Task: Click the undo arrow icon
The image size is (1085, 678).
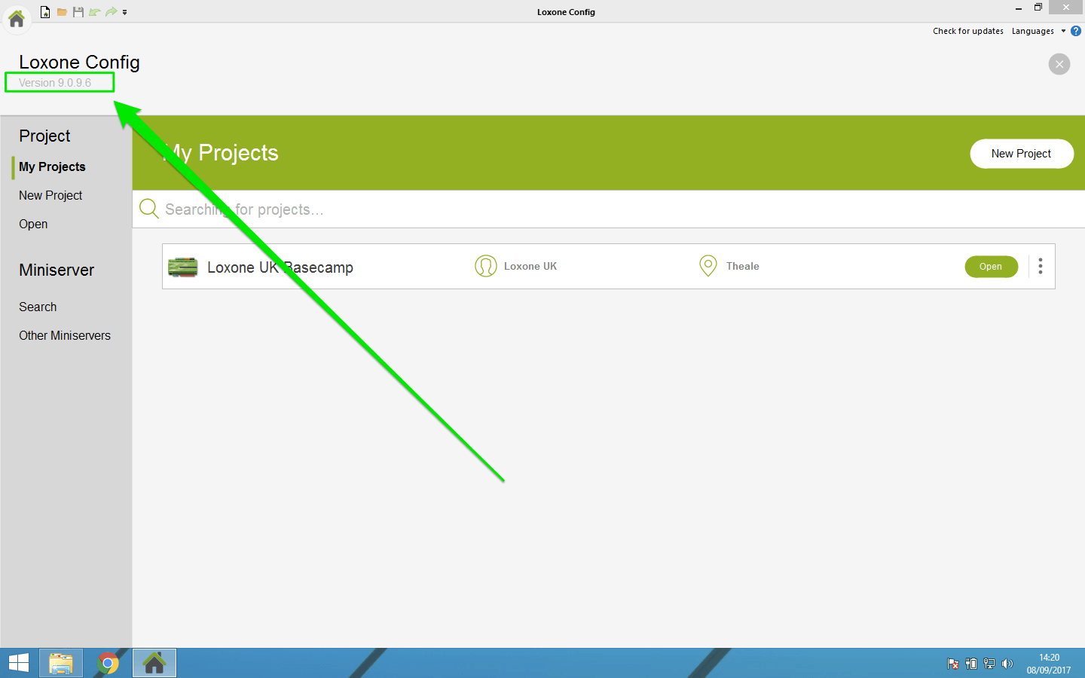Action: (x=94, y=12)
